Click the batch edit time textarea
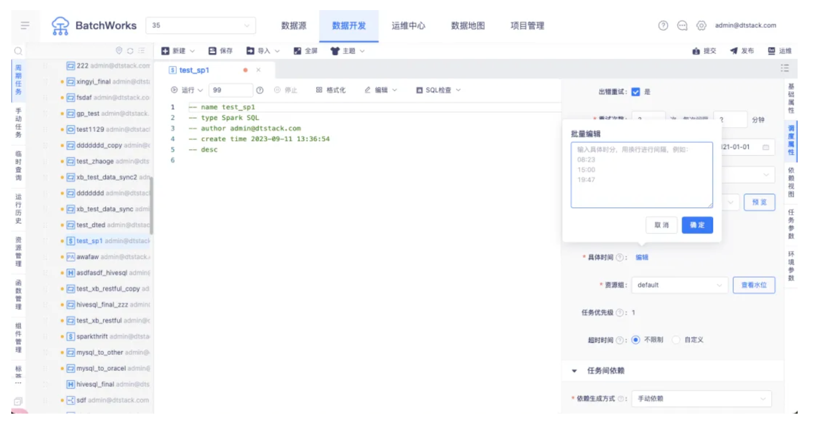This screenshot has width=822, height=435. tap(642, 175)
